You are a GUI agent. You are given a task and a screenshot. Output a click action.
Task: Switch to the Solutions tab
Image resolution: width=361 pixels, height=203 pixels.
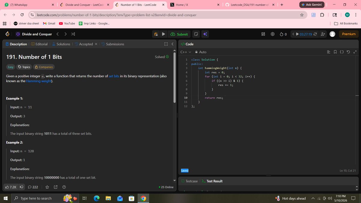point(61,44)
